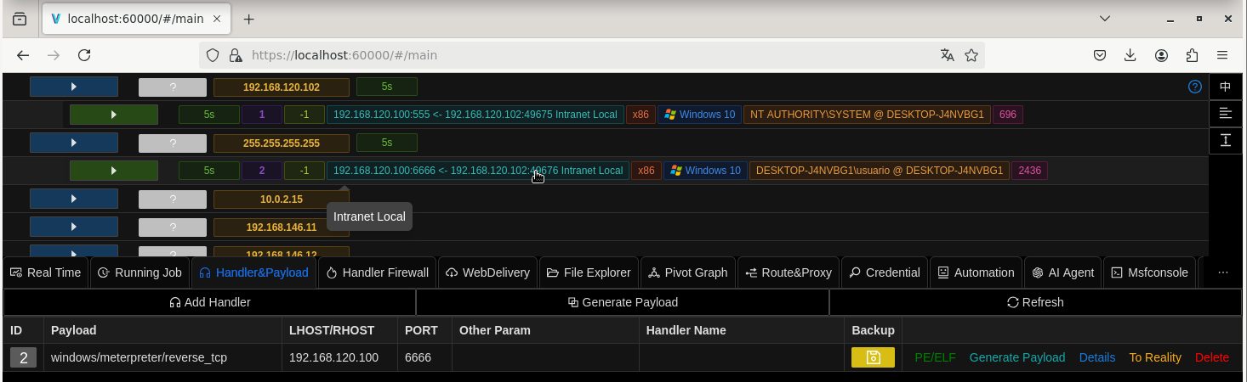
Task: Click handler ID 2 badge
Action: 23,358
